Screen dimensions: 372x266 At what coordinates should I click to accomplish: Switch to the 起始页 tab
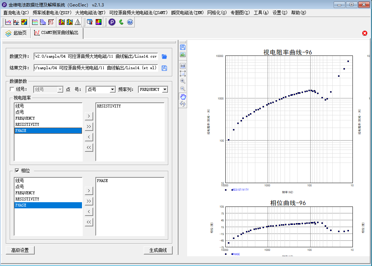point(16,33)
